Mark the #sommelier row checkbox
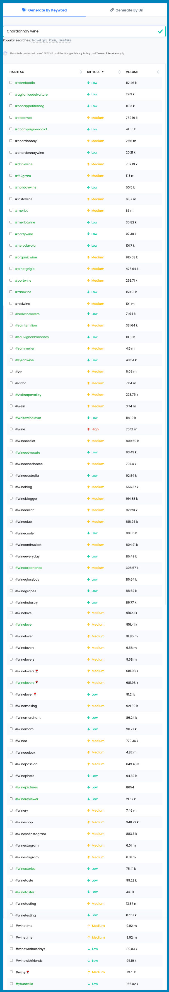 click(11, 348)
